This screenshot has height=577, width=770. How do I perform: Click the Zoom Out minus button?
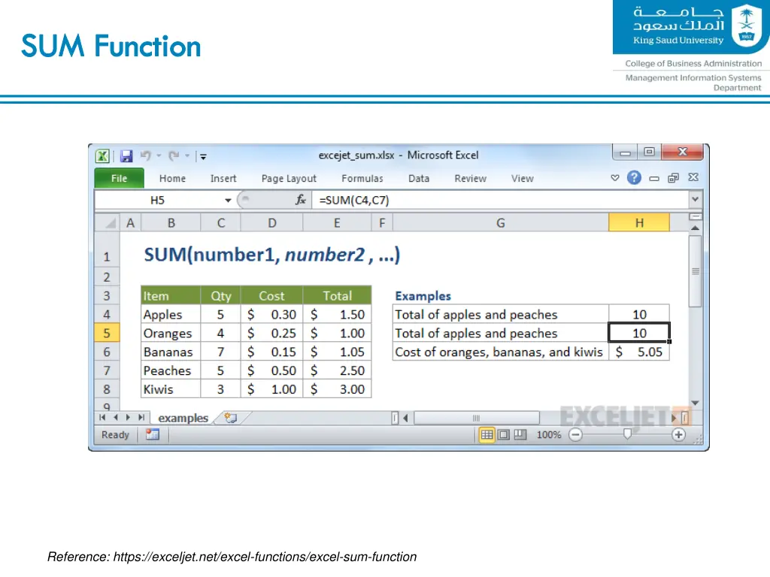coord(575,435)
